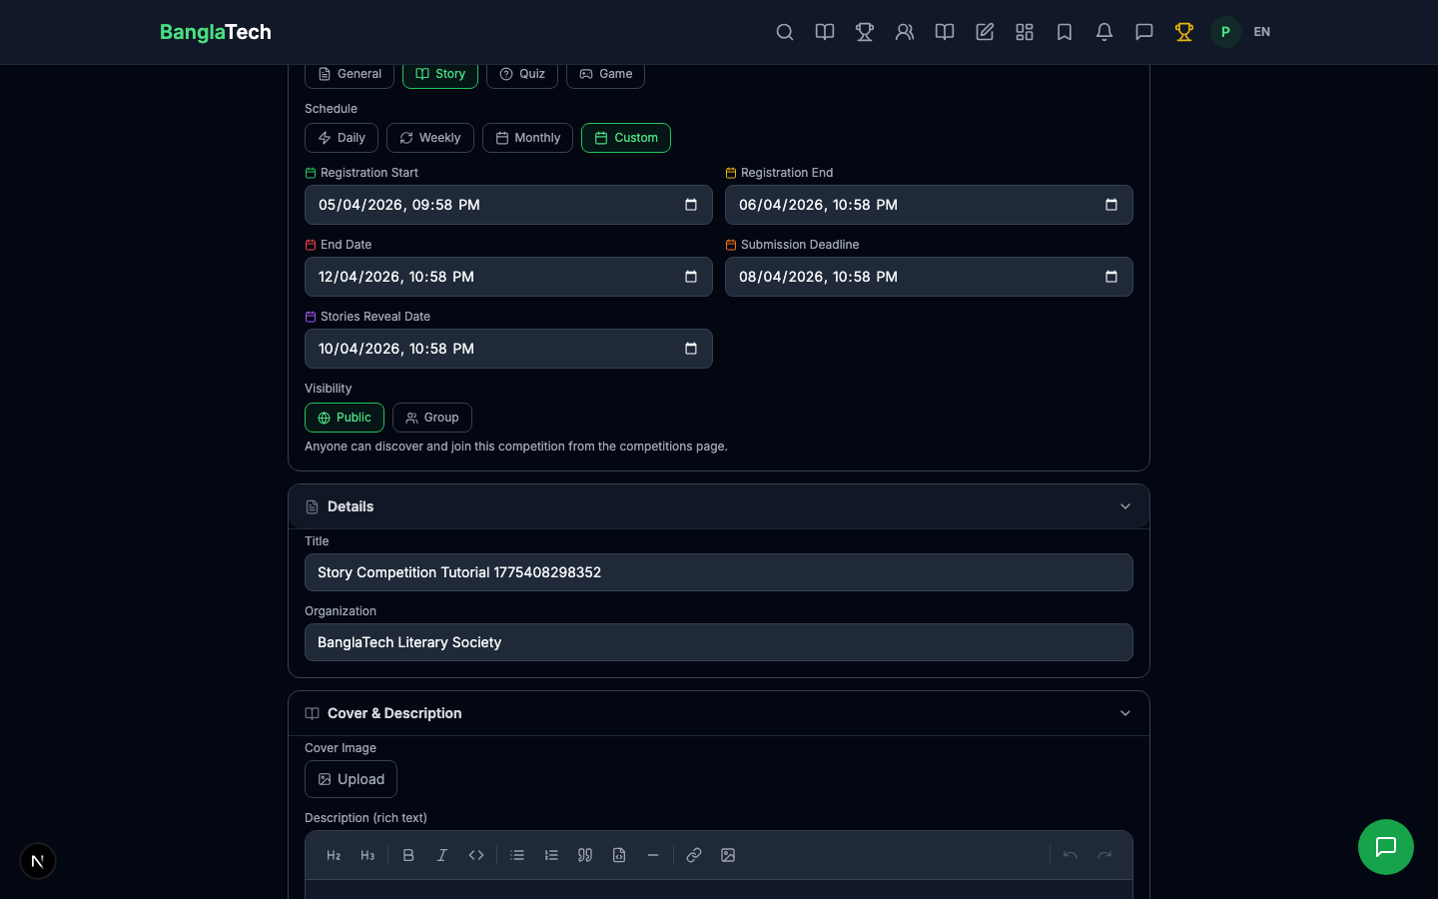Enable the Custom schedule option
The image size is (1438, 899).
pos(626,138)
